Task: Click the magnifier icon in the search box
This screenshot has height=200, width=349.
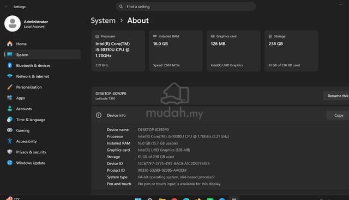Action: [121, 7]
